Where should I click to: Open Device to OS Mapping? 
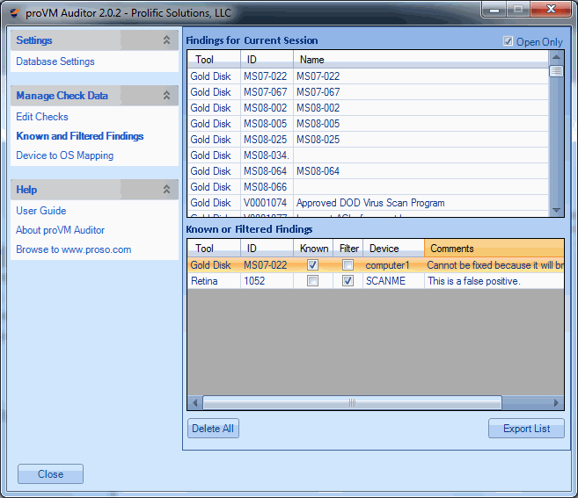point(65,155)
